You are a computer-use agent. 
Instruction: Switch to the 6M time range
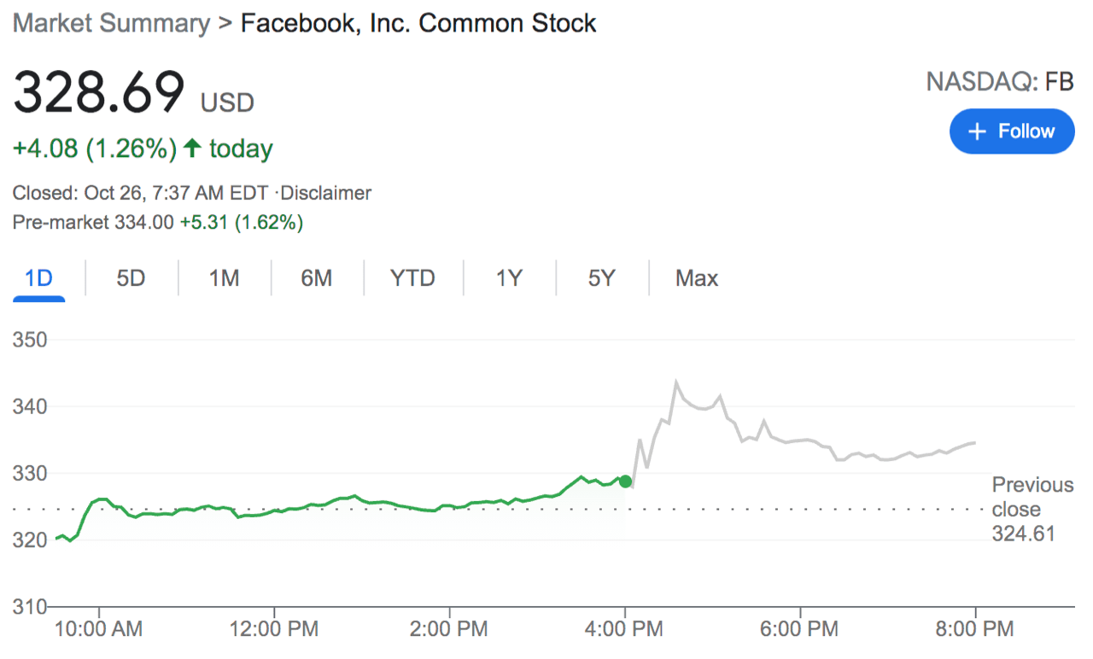click(x=318, y=277)
